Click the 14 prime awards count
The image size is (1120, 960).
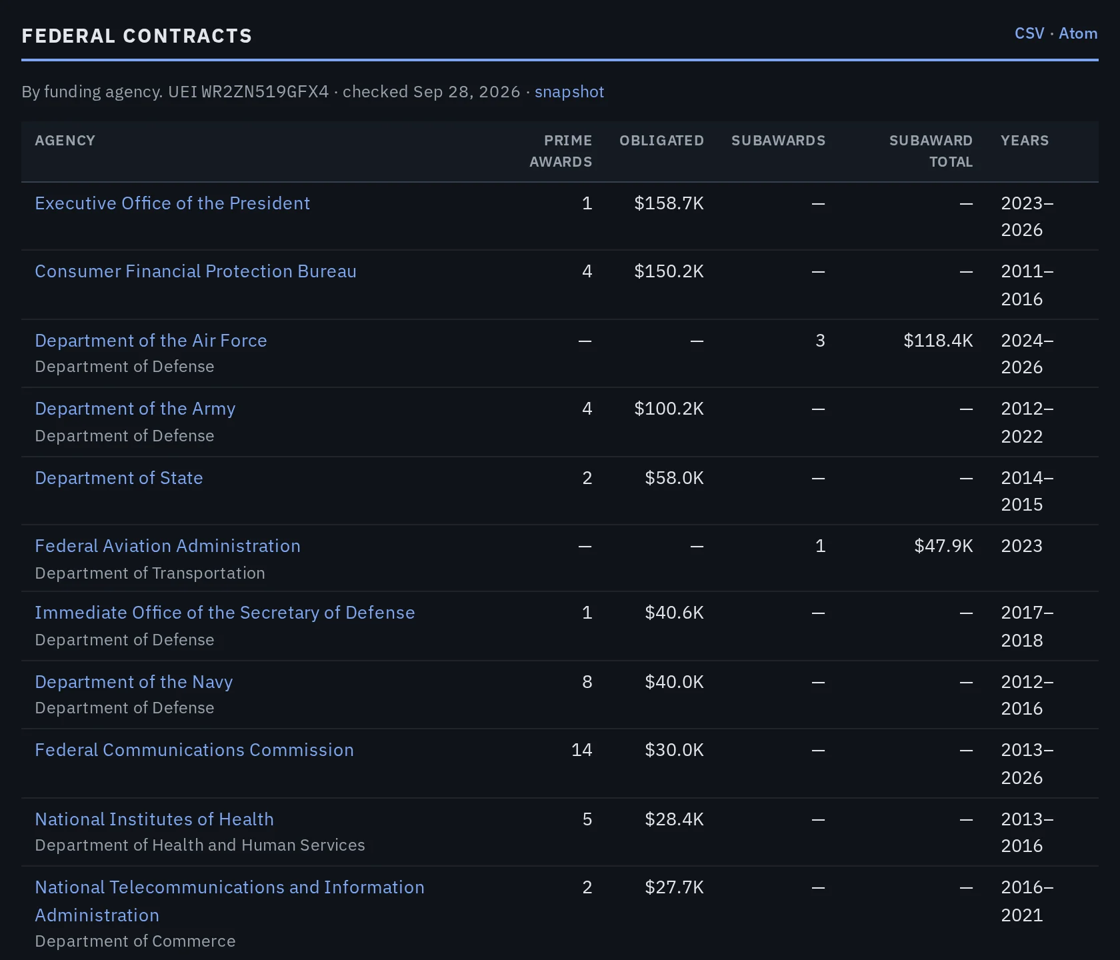tap(581, 750)
